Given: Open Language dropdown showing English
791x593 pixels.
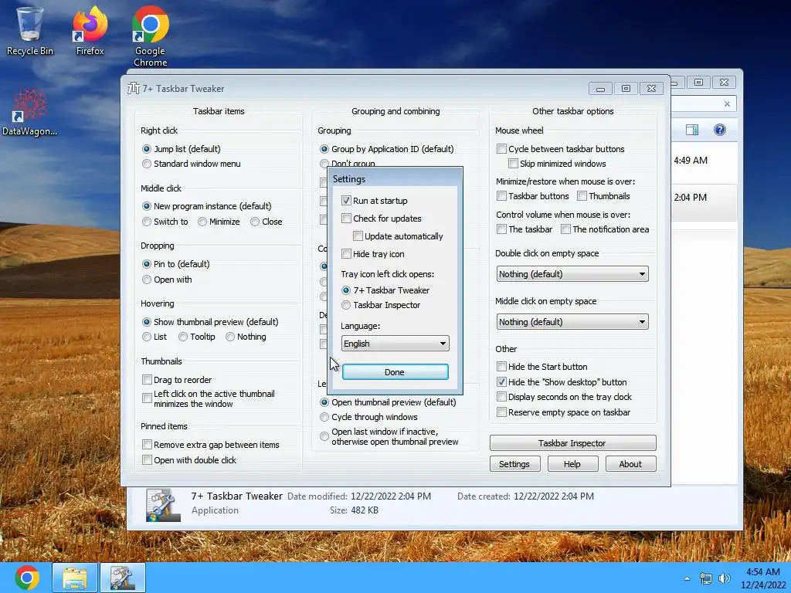Looking at the screenshot, I should (x=395, y=344).
